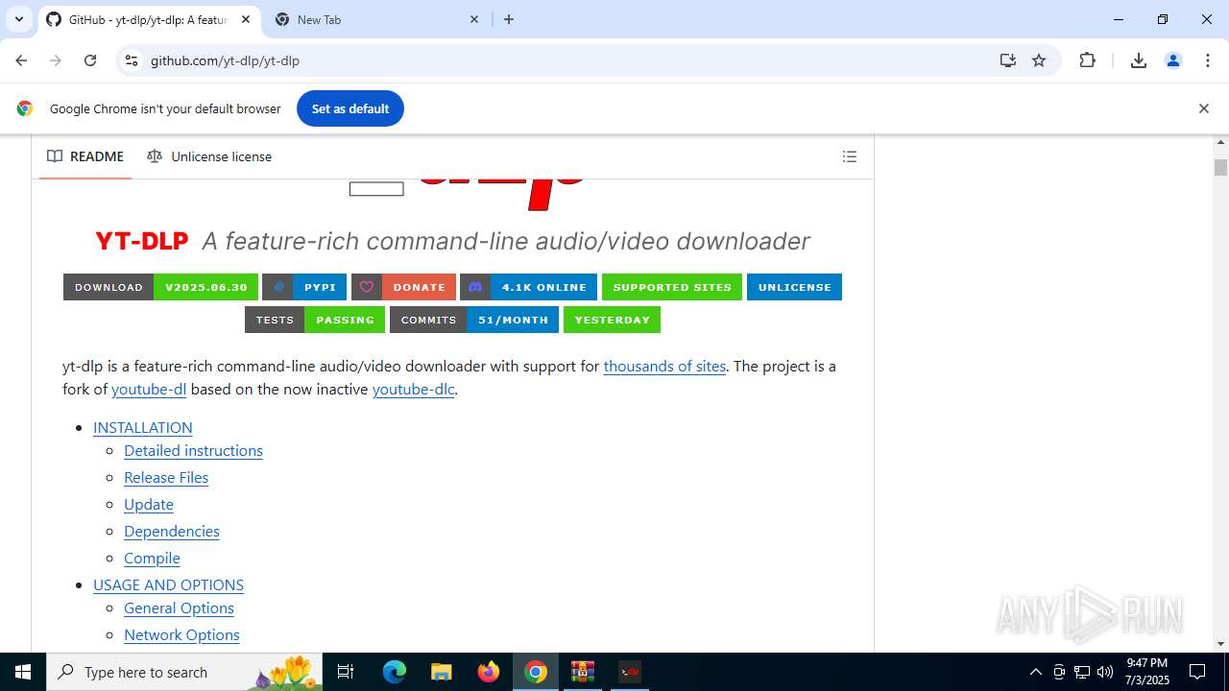Screen dimensions: 1229x691
Task: Follow the youtube-dl link
Action: pos(149,390)
